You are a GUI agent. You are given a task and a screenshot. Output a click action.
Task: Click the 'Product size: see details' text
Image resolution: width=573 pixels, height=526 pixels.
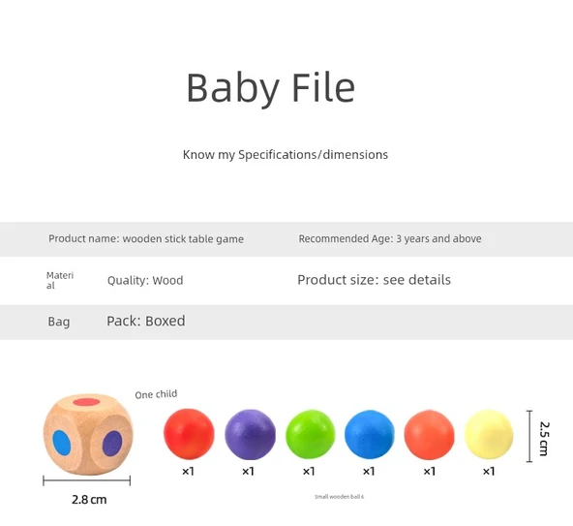pos(375,280)
